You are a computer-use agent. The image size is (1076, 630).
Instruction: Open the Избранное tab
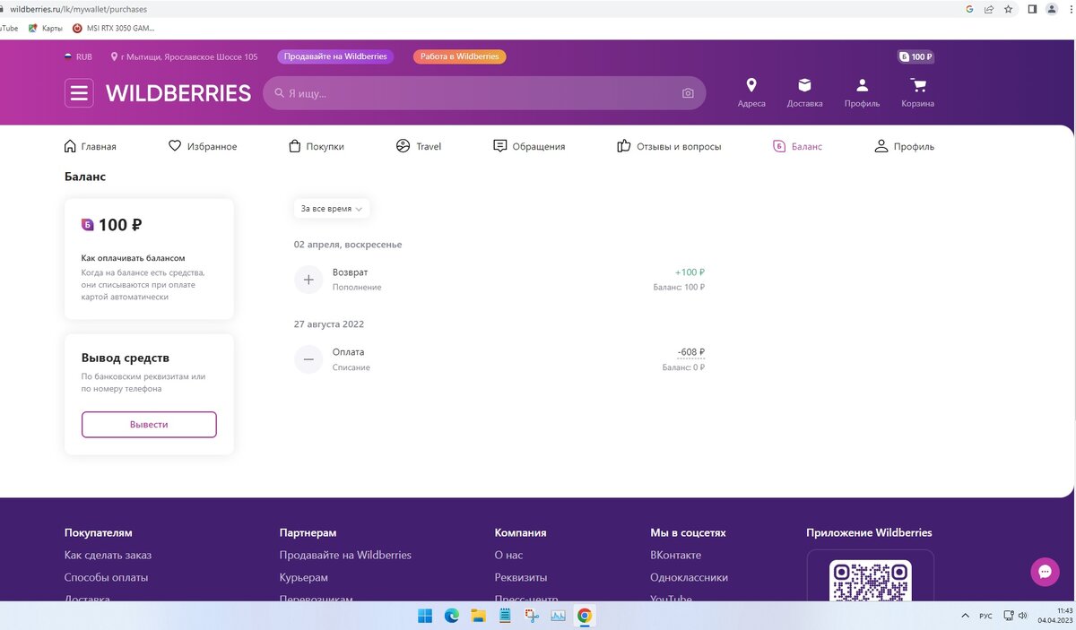point(203,146)
